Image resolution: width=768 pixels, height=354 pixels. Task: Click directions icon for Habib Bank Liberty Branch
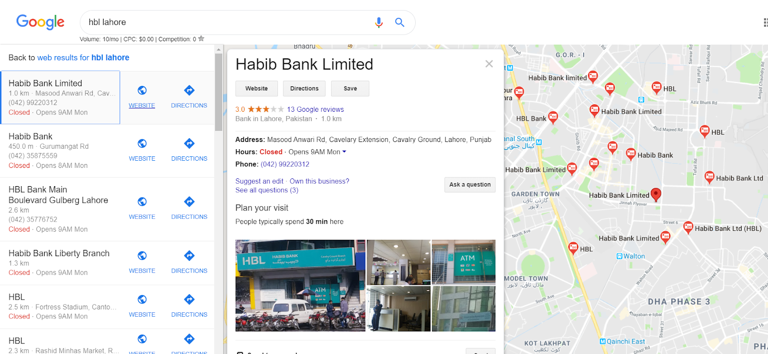pos(189,255)
